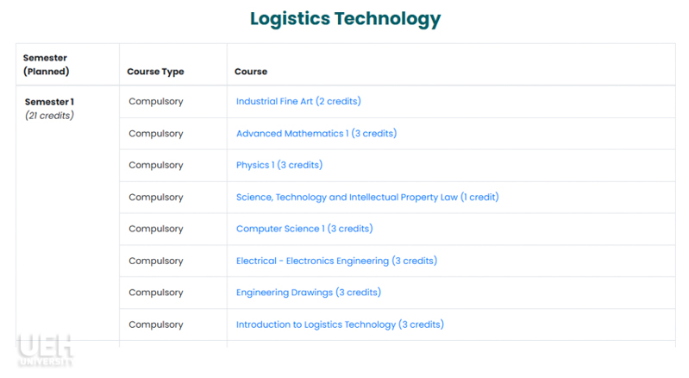Image resolution: width=689 pixels, height=378 pixels.
Task: Click Compulsory cell beside Industrial Fine Art
Action: tap(156, 102)
